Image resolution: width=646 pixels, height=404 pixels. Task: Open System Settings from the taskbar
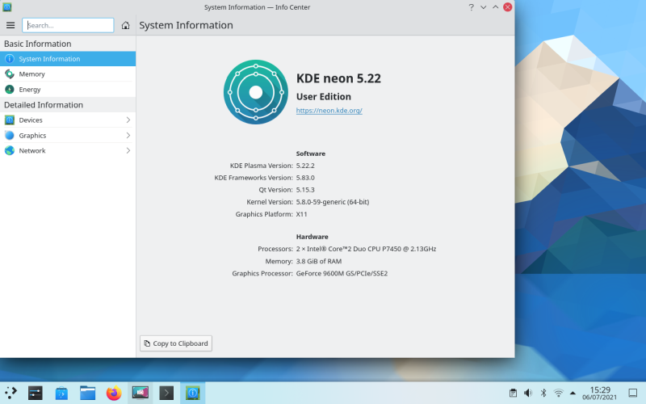point(36,393)
